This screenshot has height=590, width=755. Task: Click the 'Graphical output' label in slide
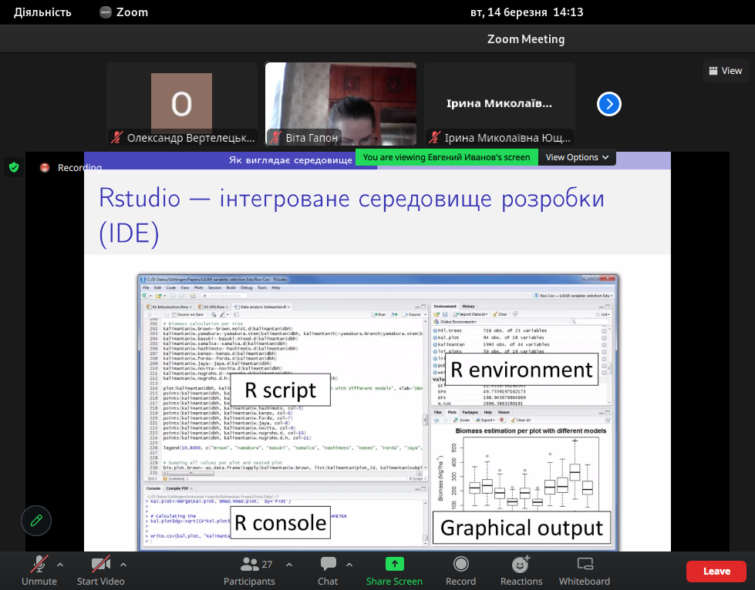[x=521, y=528]
